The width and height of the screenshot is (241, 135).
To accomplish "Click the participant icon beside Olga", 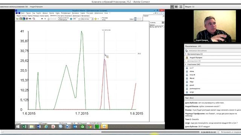I will (187, 82).
